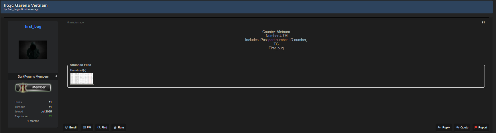
Task: Rate the user with the star button
Action: point(119,128)
